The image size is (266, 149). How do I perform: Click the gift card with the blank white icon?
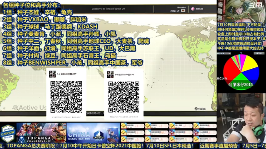point(157,132)
